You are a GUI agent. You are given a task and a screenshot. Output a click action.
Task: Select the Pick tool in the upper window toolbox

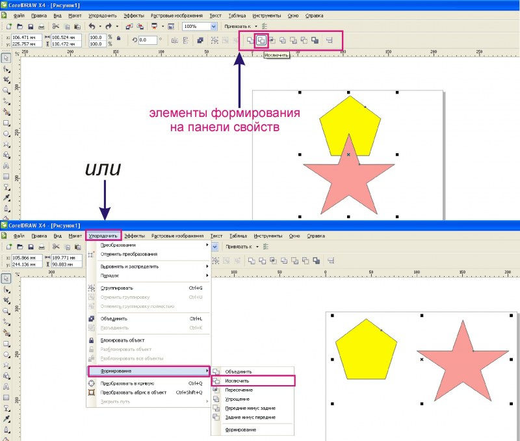click(x=6, y=58)
